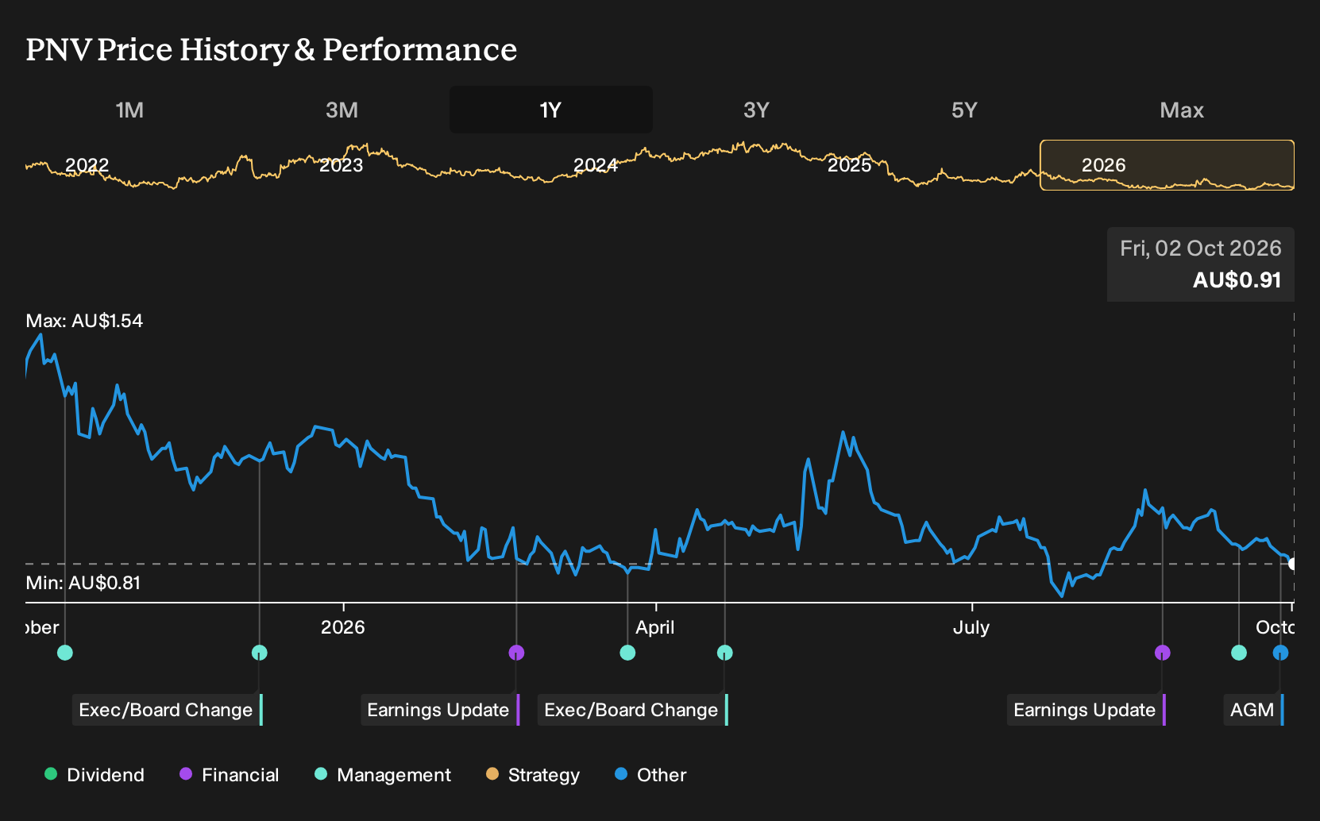Jump to 2023 in the overview chart
Screen dimensions: 1320x821
(342, 165)
